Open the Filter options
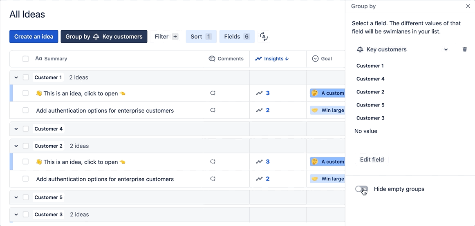The height and width of the screenshot is (226, 475). [166, 37]
